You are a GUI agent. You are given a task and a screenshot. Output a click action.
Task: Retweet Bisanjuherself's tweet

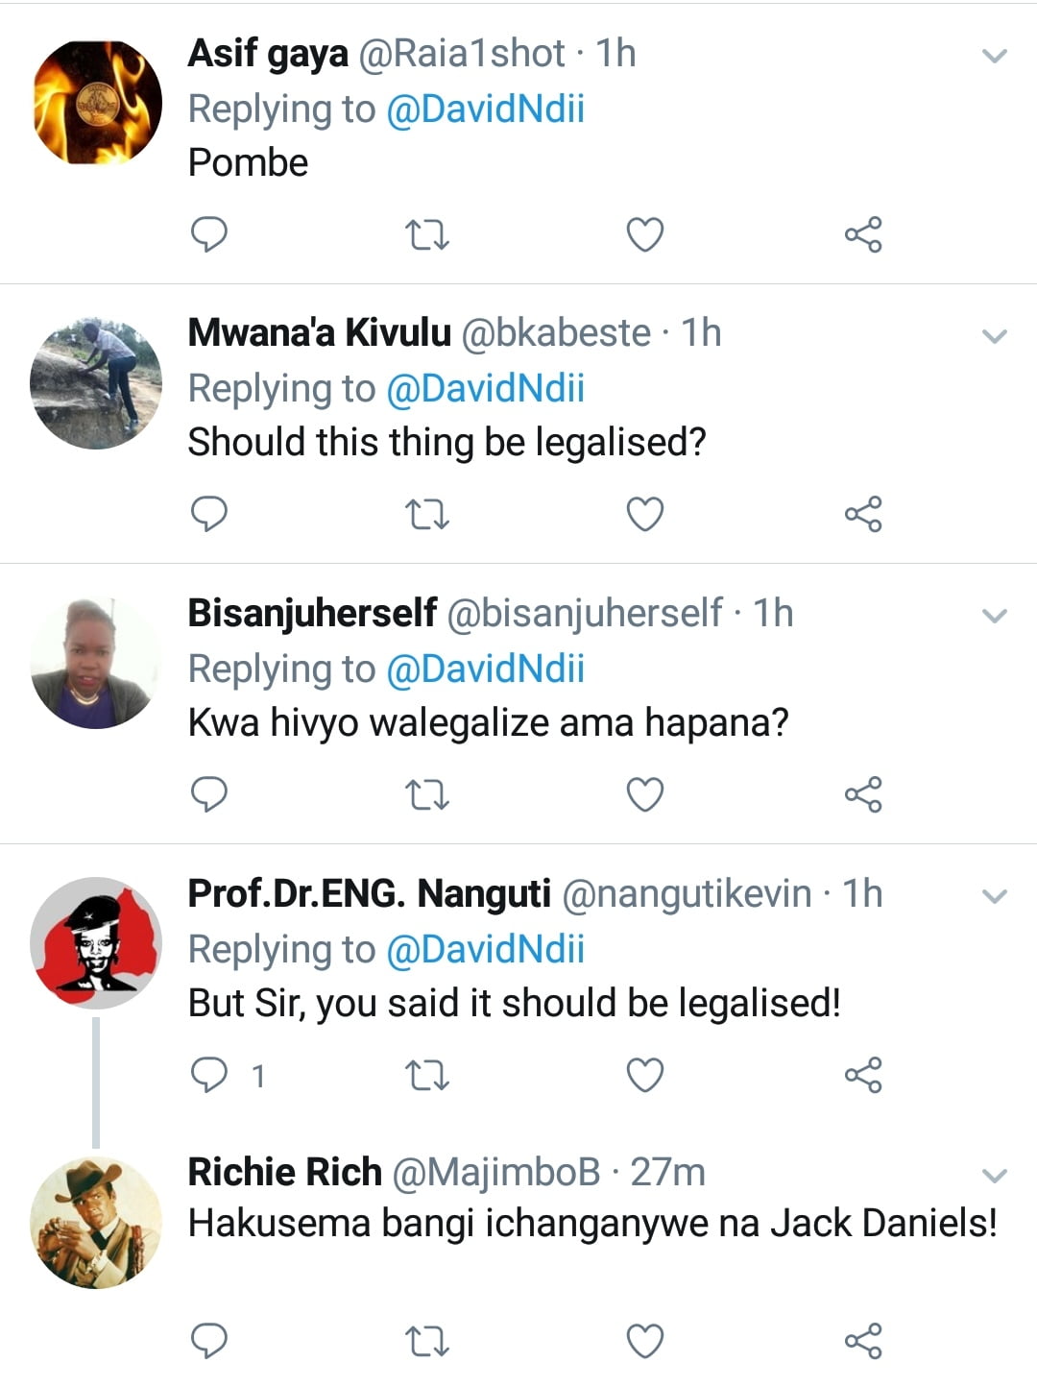click(426, 795)
